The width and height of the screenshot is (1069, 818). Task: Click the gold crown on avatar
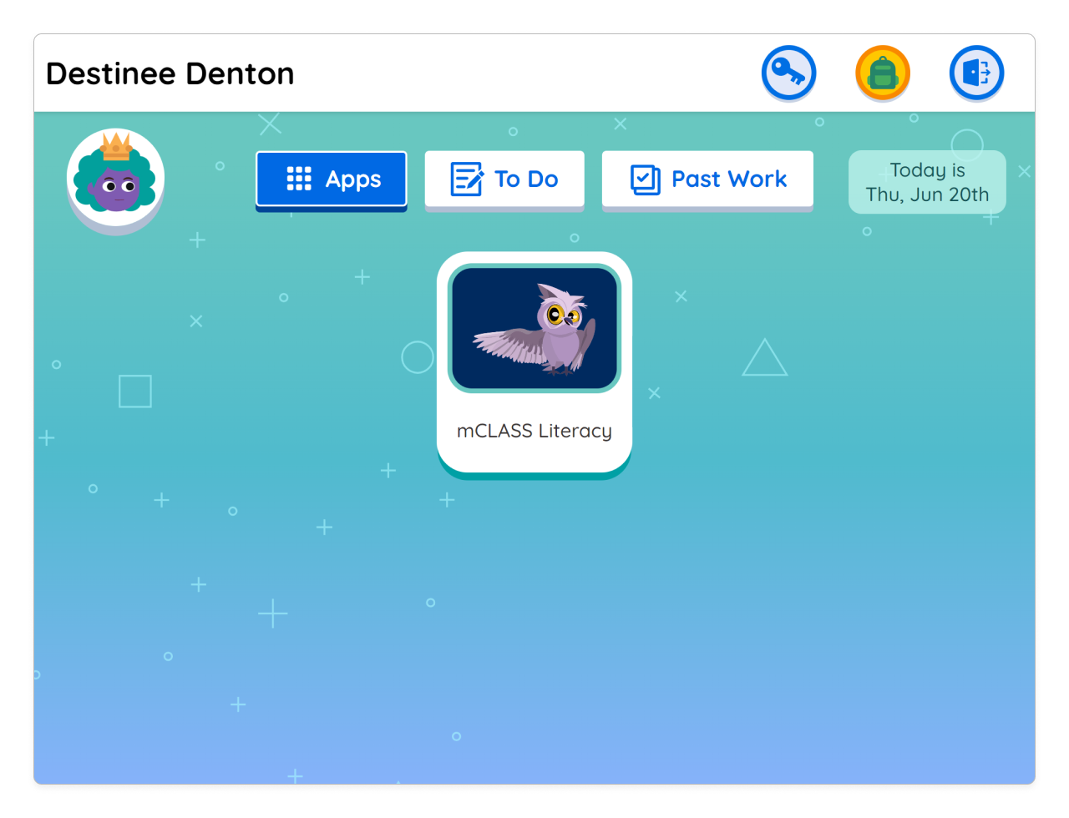click(116, 147)
